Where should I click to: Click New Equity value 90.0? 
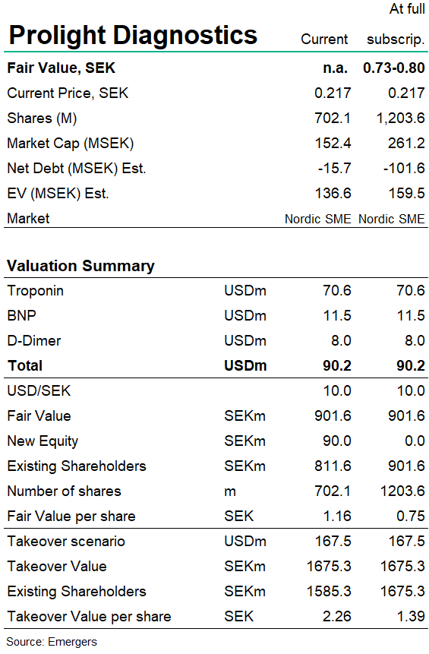(337, 441)
